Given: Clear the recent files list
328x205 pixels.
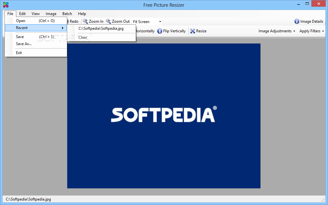Looking at the screenshot, I should [x=102, y=37].
